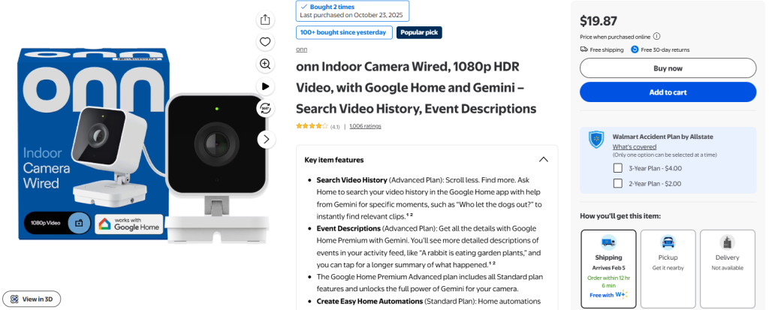Select the Shipping fulfillment option
Viewport: 769px width, 310px height.
tap(608, 269)
